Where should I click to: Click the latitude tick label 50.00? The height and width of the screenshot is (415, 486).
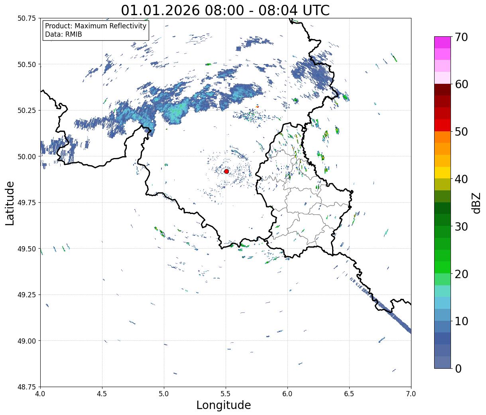[27, 156]
